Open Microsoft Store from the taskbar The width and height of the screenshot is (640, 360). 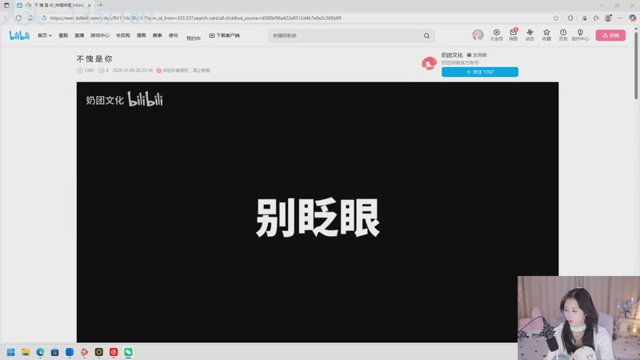click(x=54, y=352)
